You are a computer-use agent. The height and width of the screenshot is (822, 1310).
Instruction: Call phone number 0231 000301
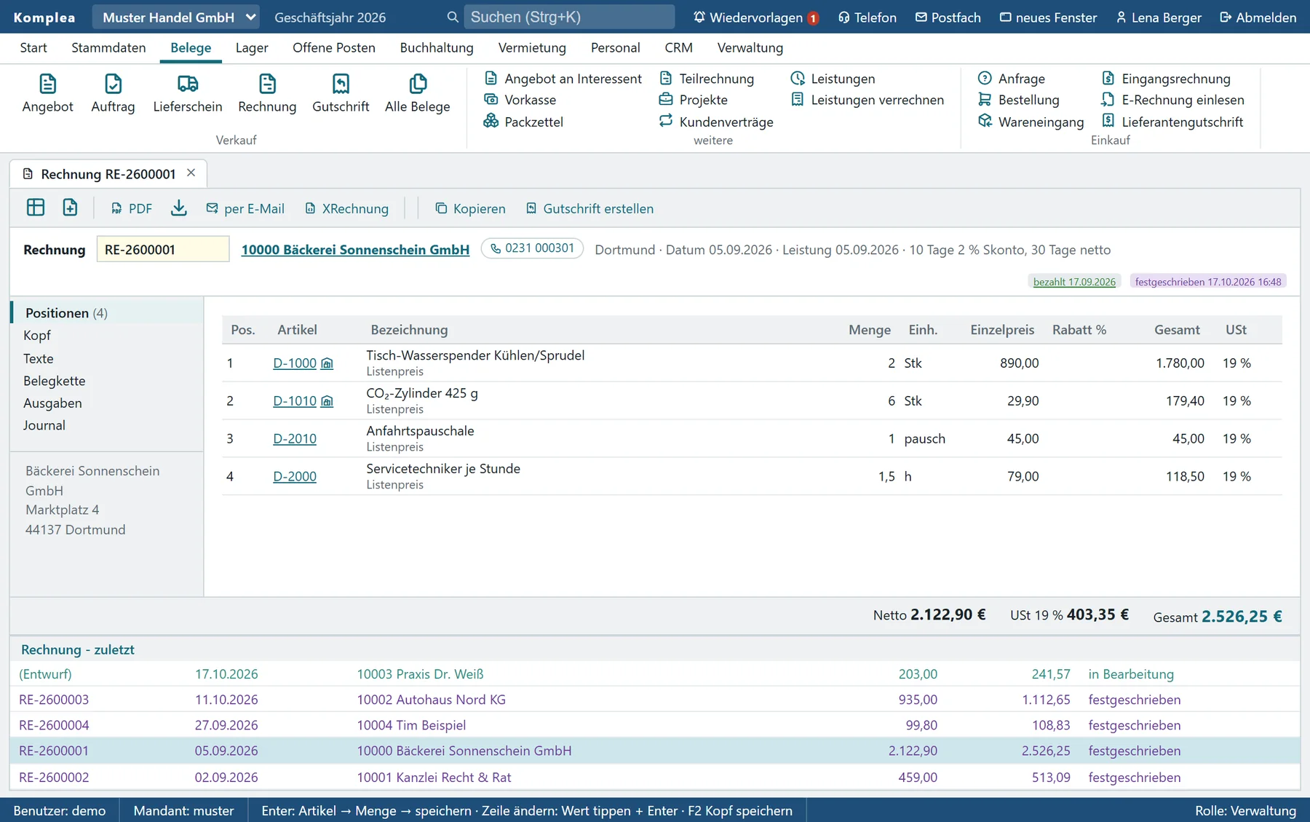(x=532, y=248)
